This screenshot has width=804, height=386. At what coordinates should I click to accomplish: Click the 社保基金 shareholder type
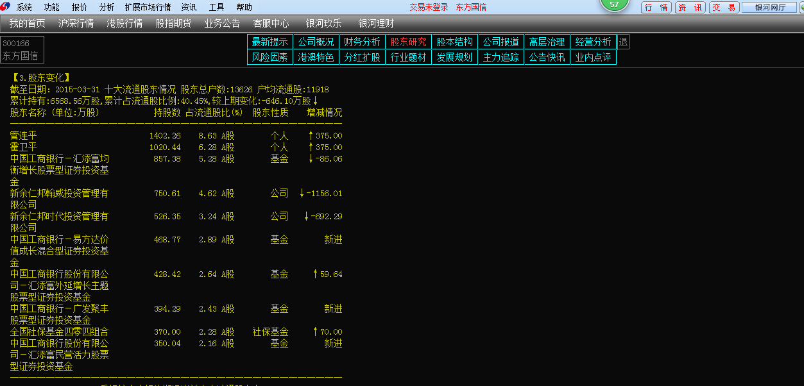coord(271,332)
